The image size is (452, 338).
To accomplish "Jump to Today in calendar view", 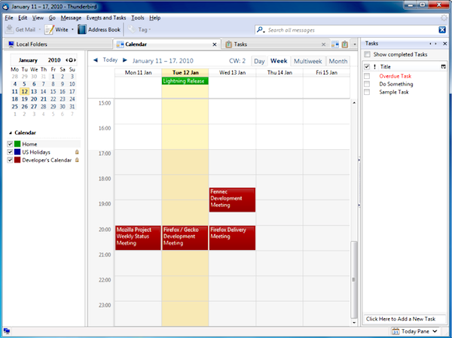I will [110, 60].
